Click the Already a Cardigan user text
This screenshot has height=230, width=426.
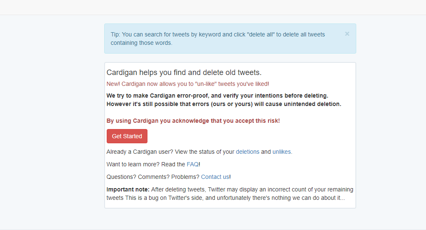tap(170, 152)
